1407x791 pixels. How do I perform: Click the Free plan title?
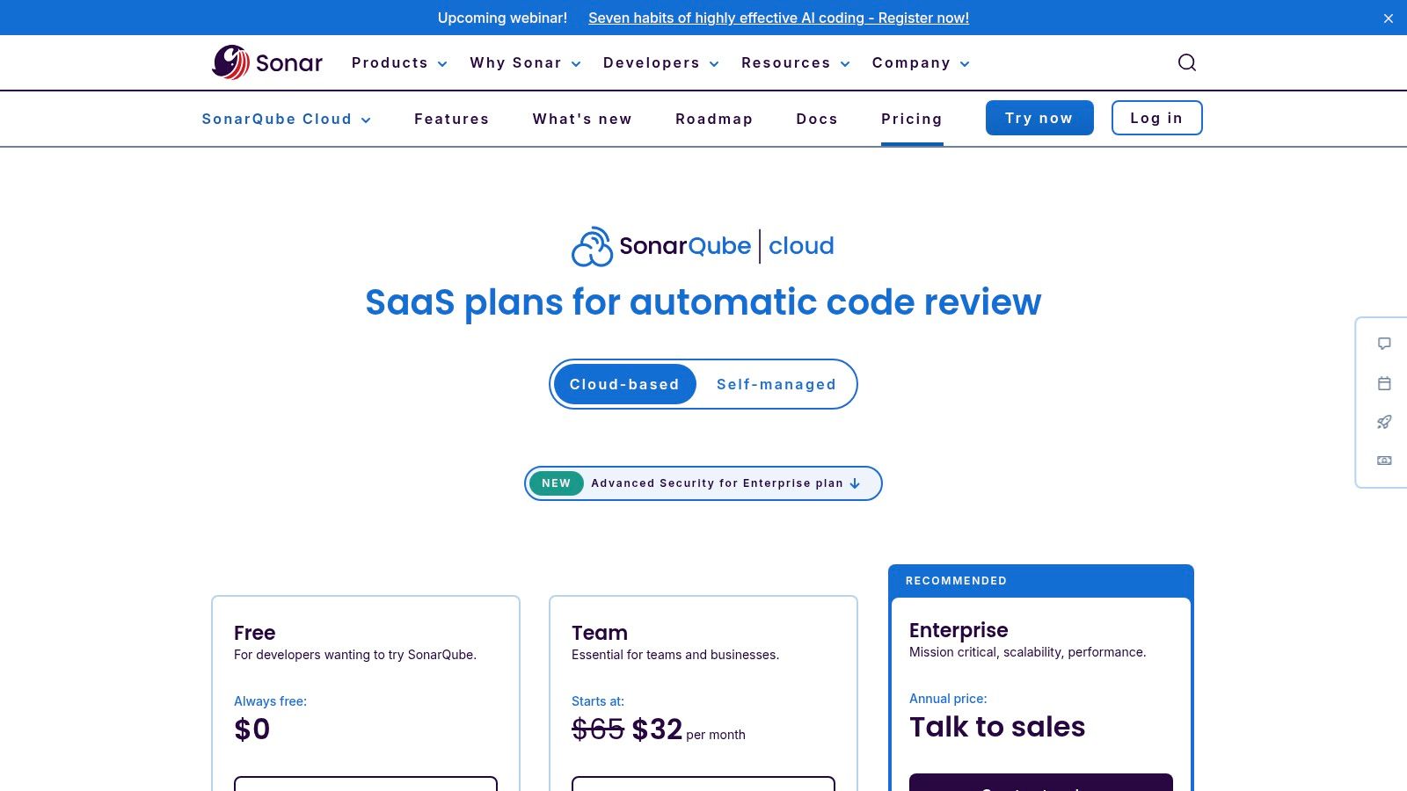[255, 633]
